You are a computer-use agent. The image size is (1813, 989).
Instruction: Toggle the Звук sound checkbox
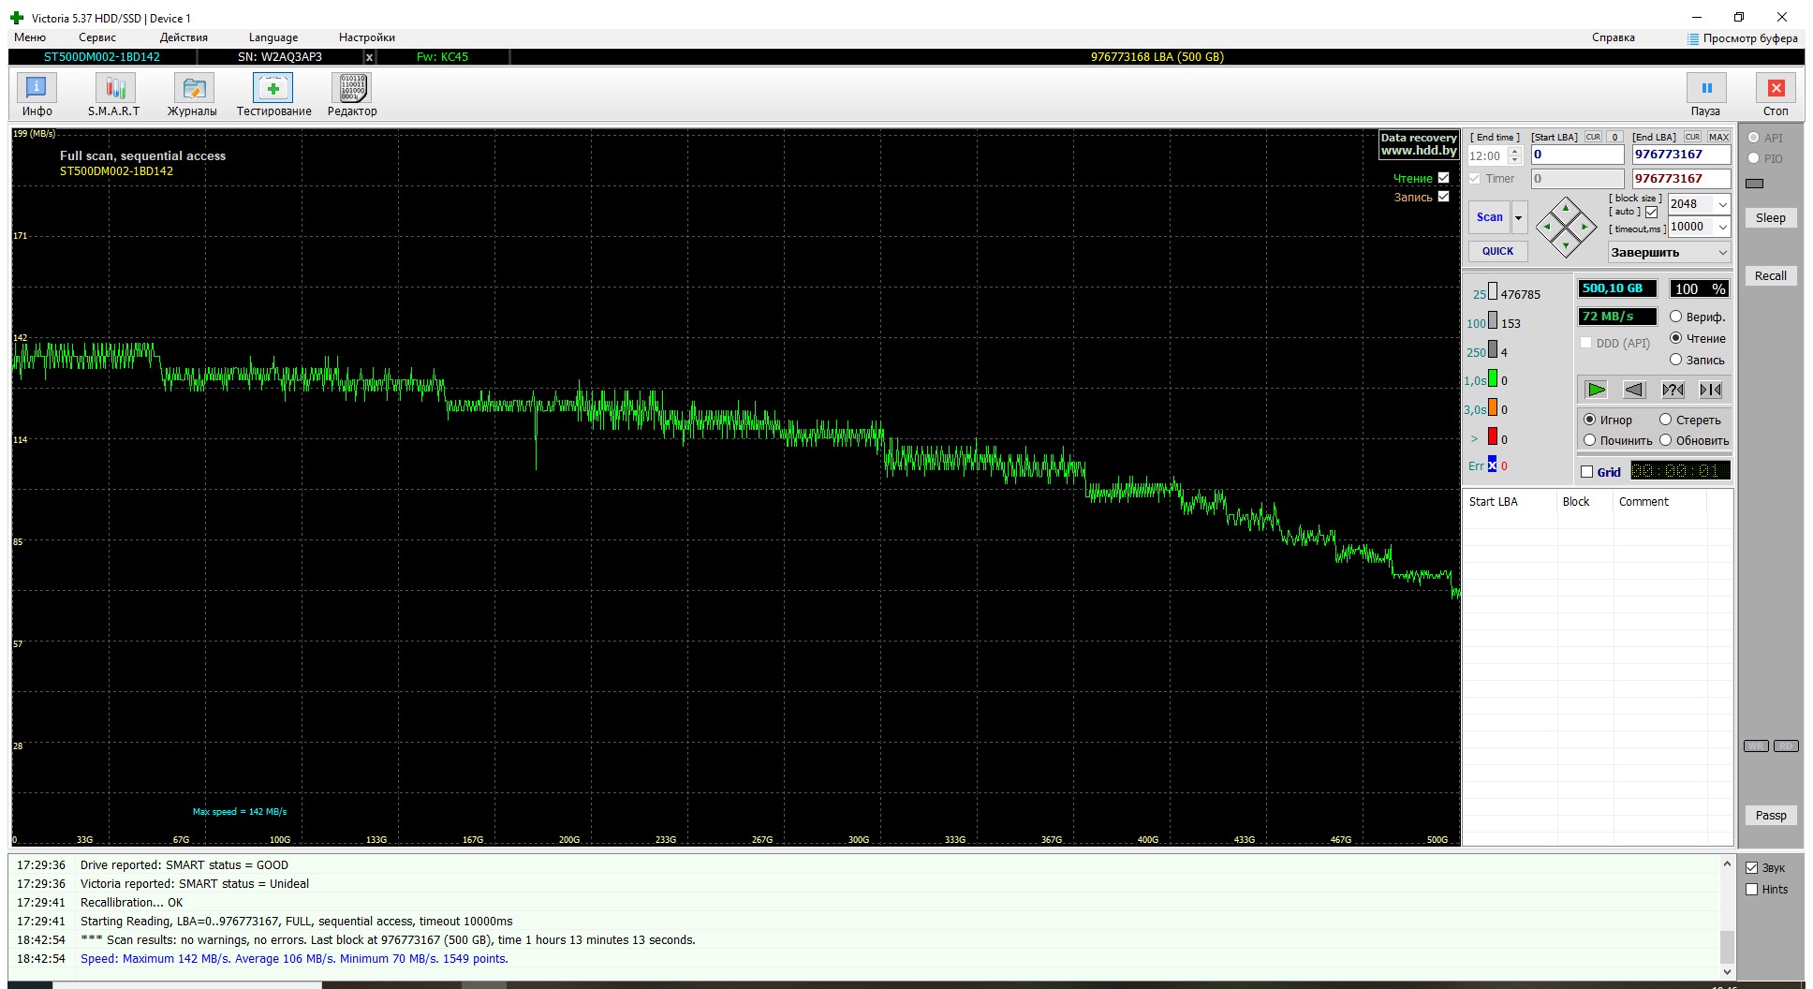point(1751,868)
